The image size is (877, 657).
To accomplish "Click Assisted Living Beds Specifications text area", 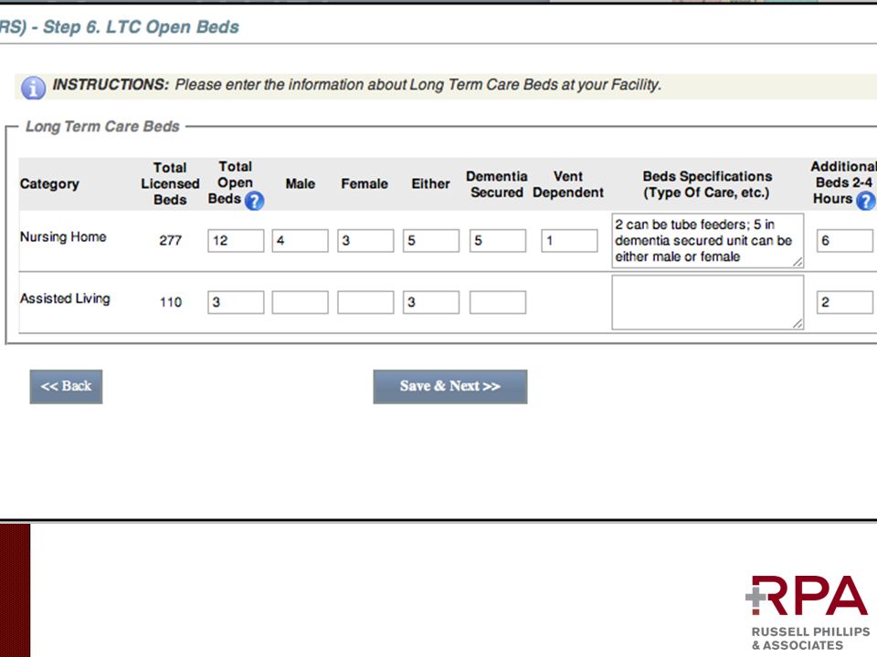I will click(708, 302).
